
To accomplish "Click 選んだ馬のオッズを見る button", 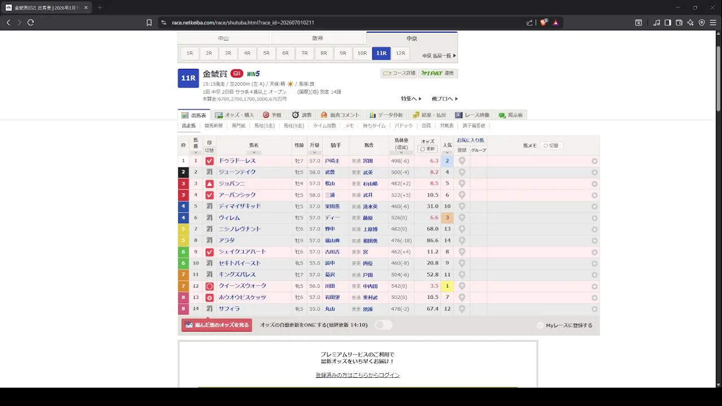I will [217, 325].
